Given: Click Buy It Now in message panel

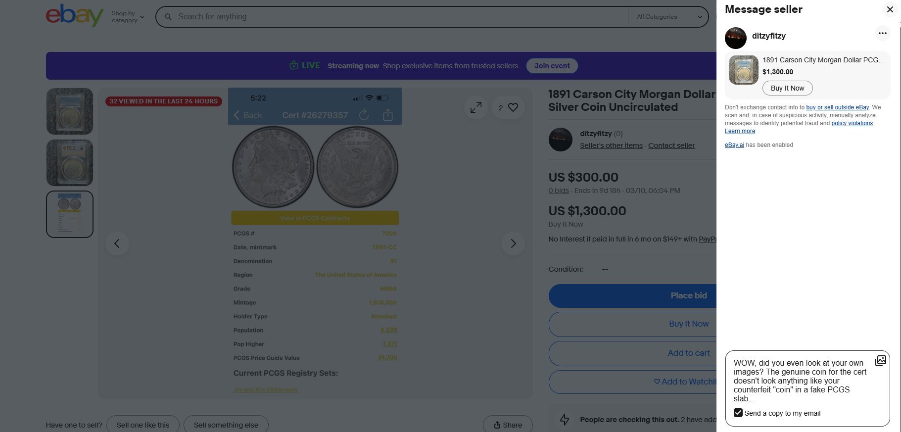Looking at the screenshot, I should click(787, 88).
